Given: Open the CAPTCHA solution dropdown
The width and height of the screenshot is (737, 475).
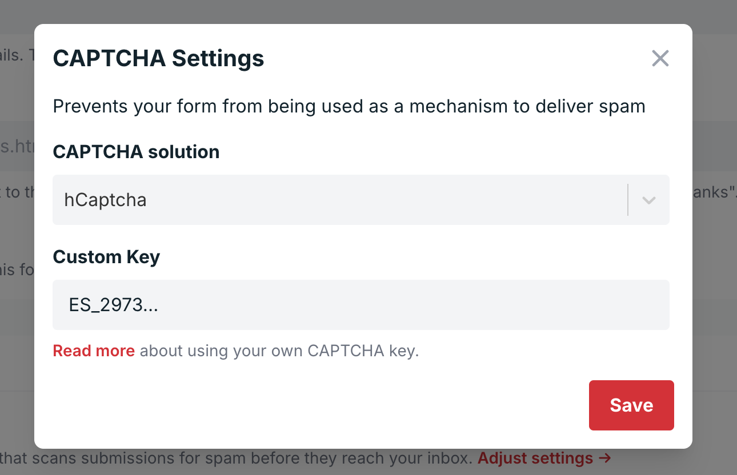Looking at the screenshot, I should [x=343, y=200].
